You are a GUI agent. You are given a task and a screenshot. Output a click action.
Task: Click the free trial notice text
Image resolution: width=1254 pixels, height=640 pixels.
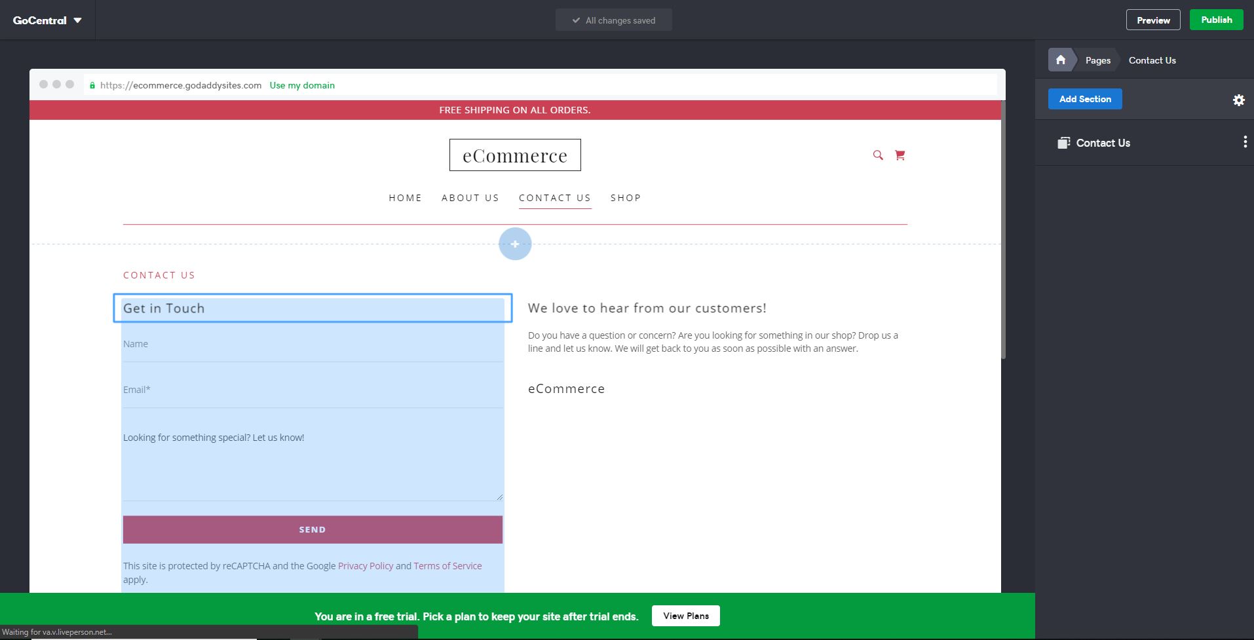(476, 616)
